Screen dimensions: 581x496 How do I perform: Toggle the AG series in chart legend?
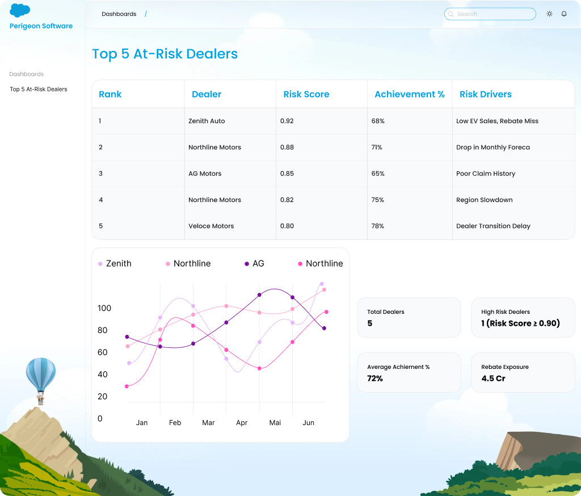coord(254,263)
